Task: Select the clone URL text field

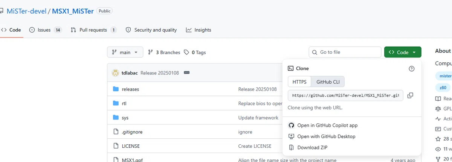Action: (x=345, y=95)
